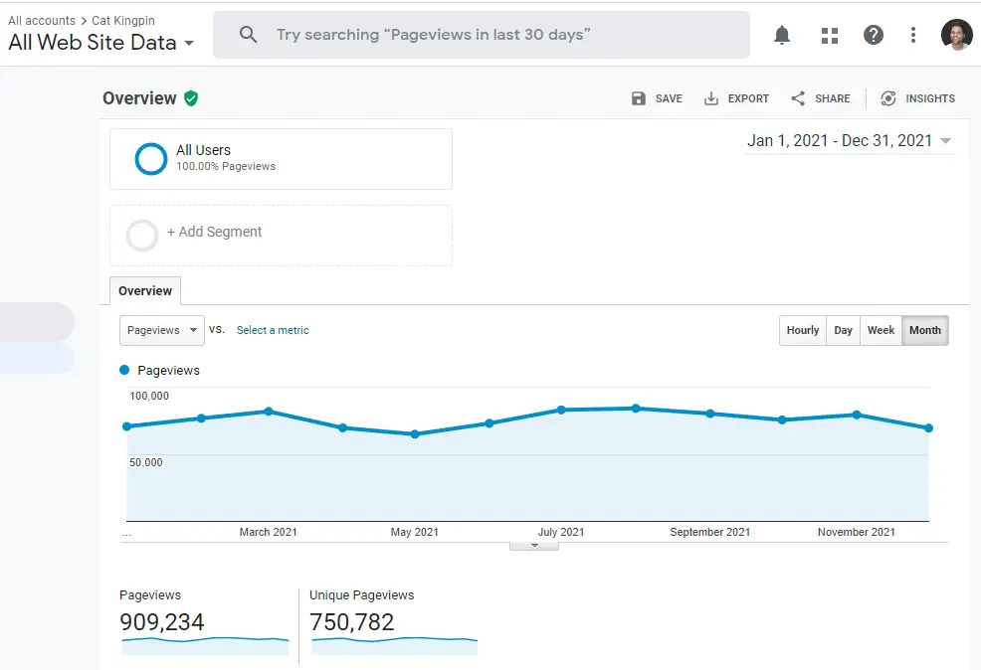Click the help question mark icon
This screenshot has width=981, height=670.
(x=873, y=36)
